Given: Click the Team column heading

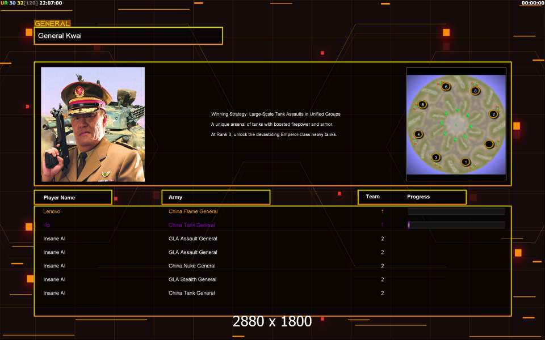Looking at the screenshot, I should [x=372, y=197].
